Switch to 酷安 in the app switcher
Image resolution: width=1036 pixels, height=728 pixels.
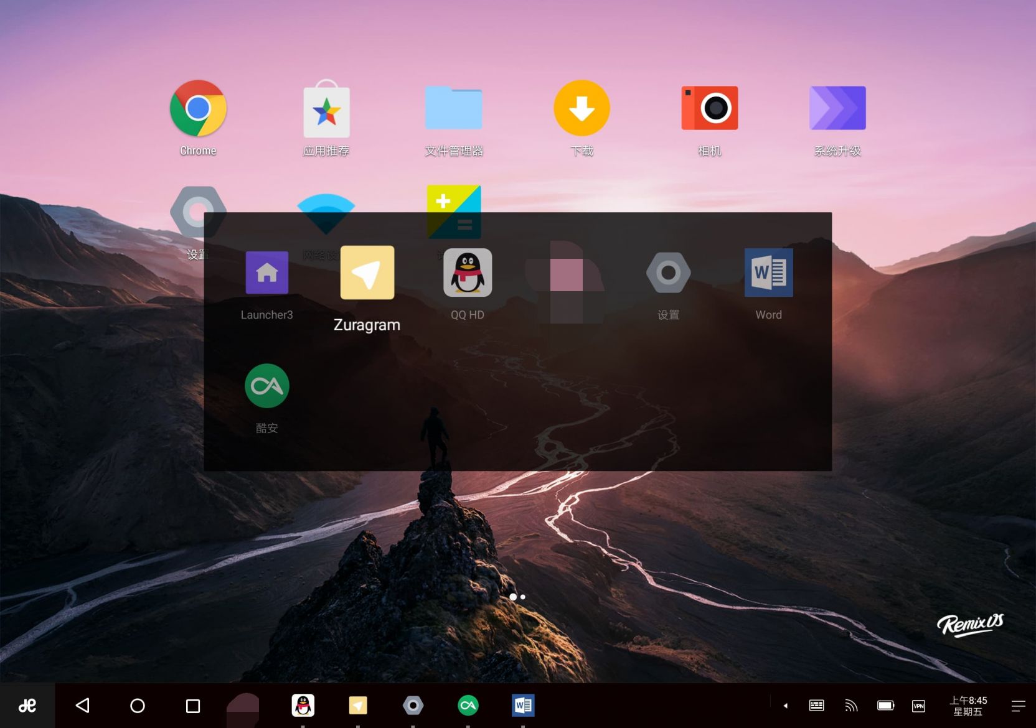[267, 386]
